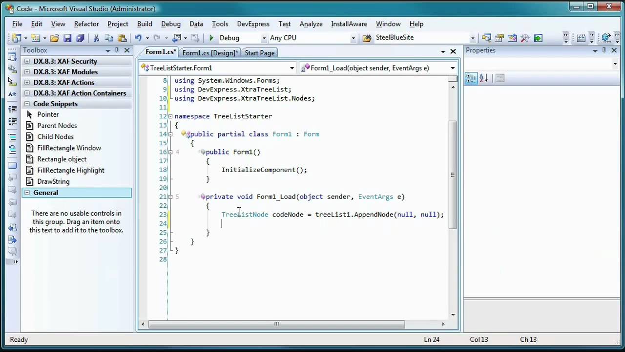Expand DX.8.3: XAF Security toolbox group

point(26,61)
